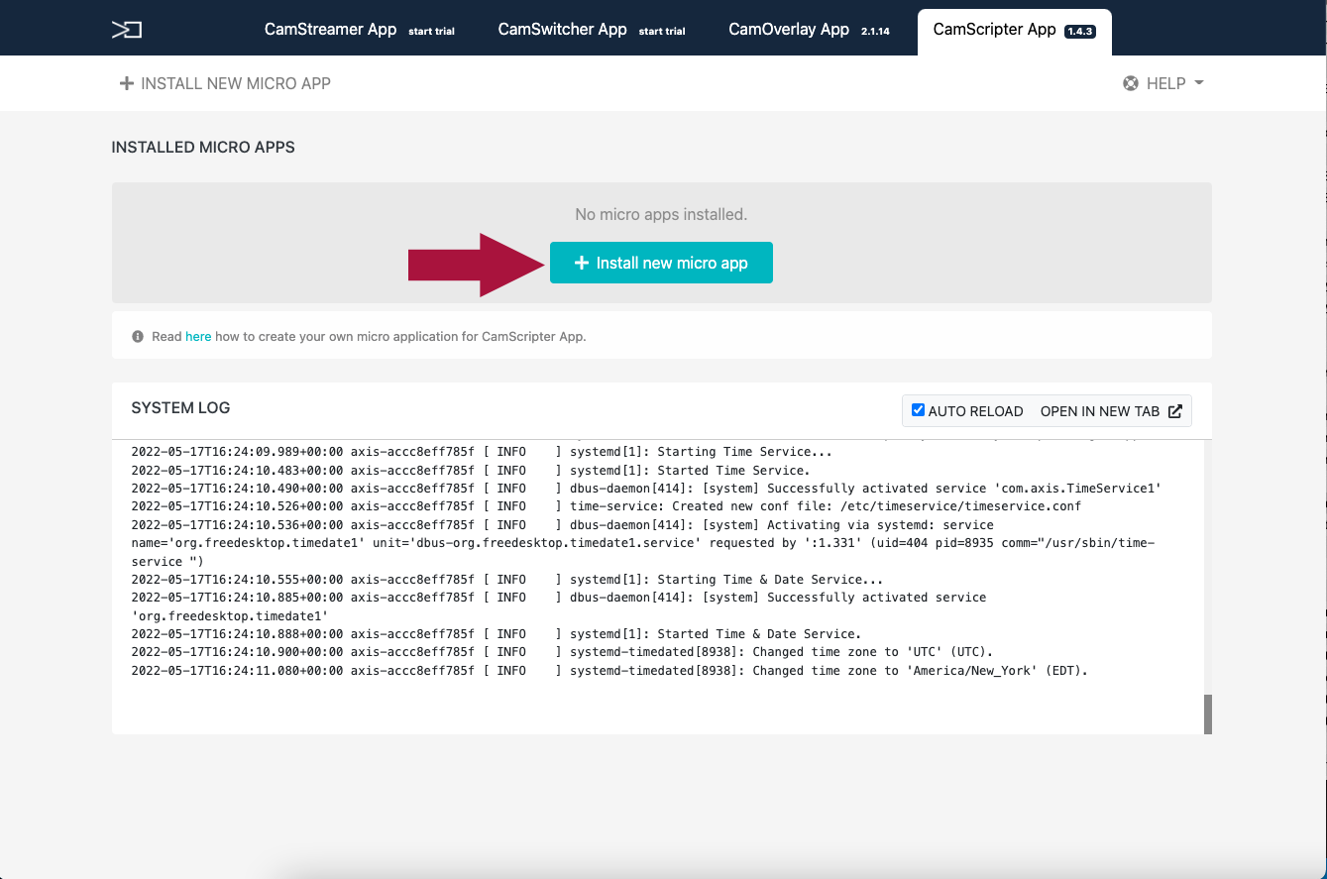Click the 2.1.14 version label on CamOverlay App
Screen dimensions: 1327x879
875,32
